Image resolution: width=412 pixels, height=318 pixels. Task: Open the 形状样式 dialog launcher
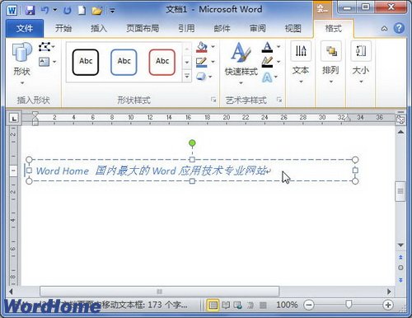(213, 100)
